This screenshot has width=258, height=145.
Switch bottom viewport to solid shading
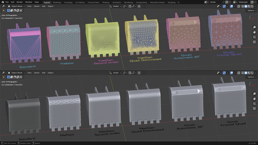[x=246, y=72]
